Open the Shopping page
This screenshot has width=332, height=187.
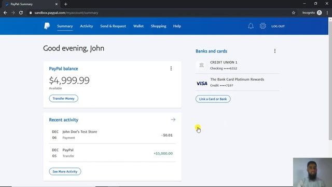158,26
